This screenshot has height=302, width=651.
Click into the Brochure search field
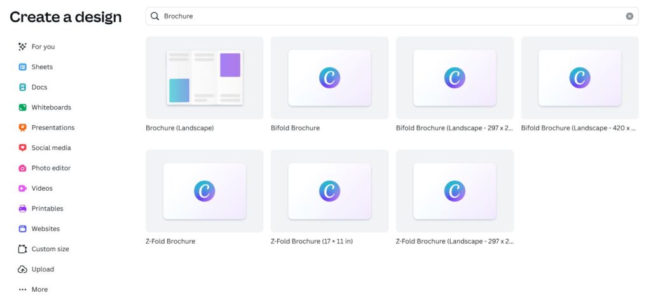[392, 16]
